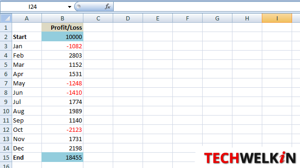The height and width of the screenshot is (168, 300).
Task: Select row 2 header
Action: (6, 37)
